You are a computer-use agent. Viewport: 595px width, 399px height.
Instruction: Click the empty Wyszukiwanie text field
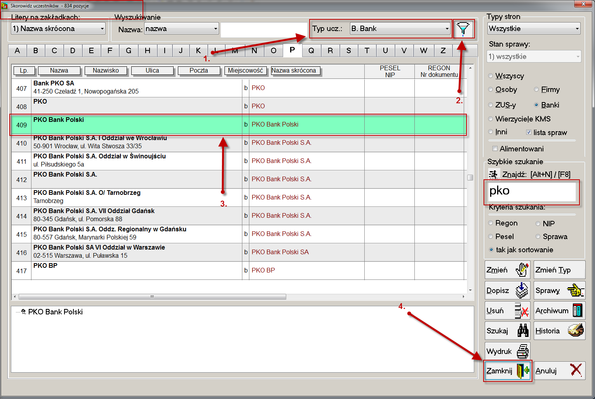[x=264, y=30]
